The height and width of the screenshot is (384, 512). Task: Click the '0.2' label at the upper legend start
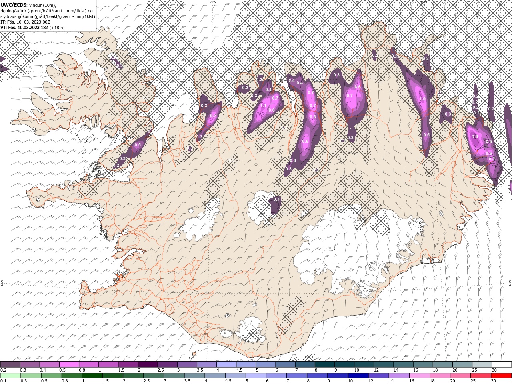[x=3, y=370]
